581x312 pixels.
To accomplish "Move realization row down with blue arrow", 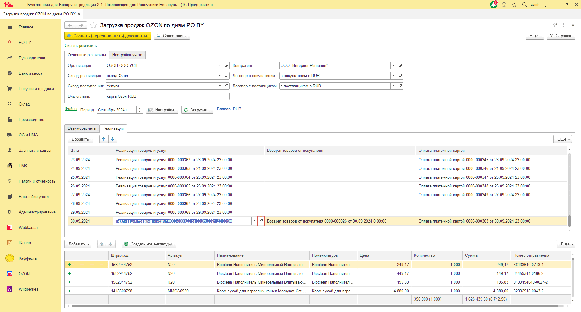I will [x=113, y=139].
